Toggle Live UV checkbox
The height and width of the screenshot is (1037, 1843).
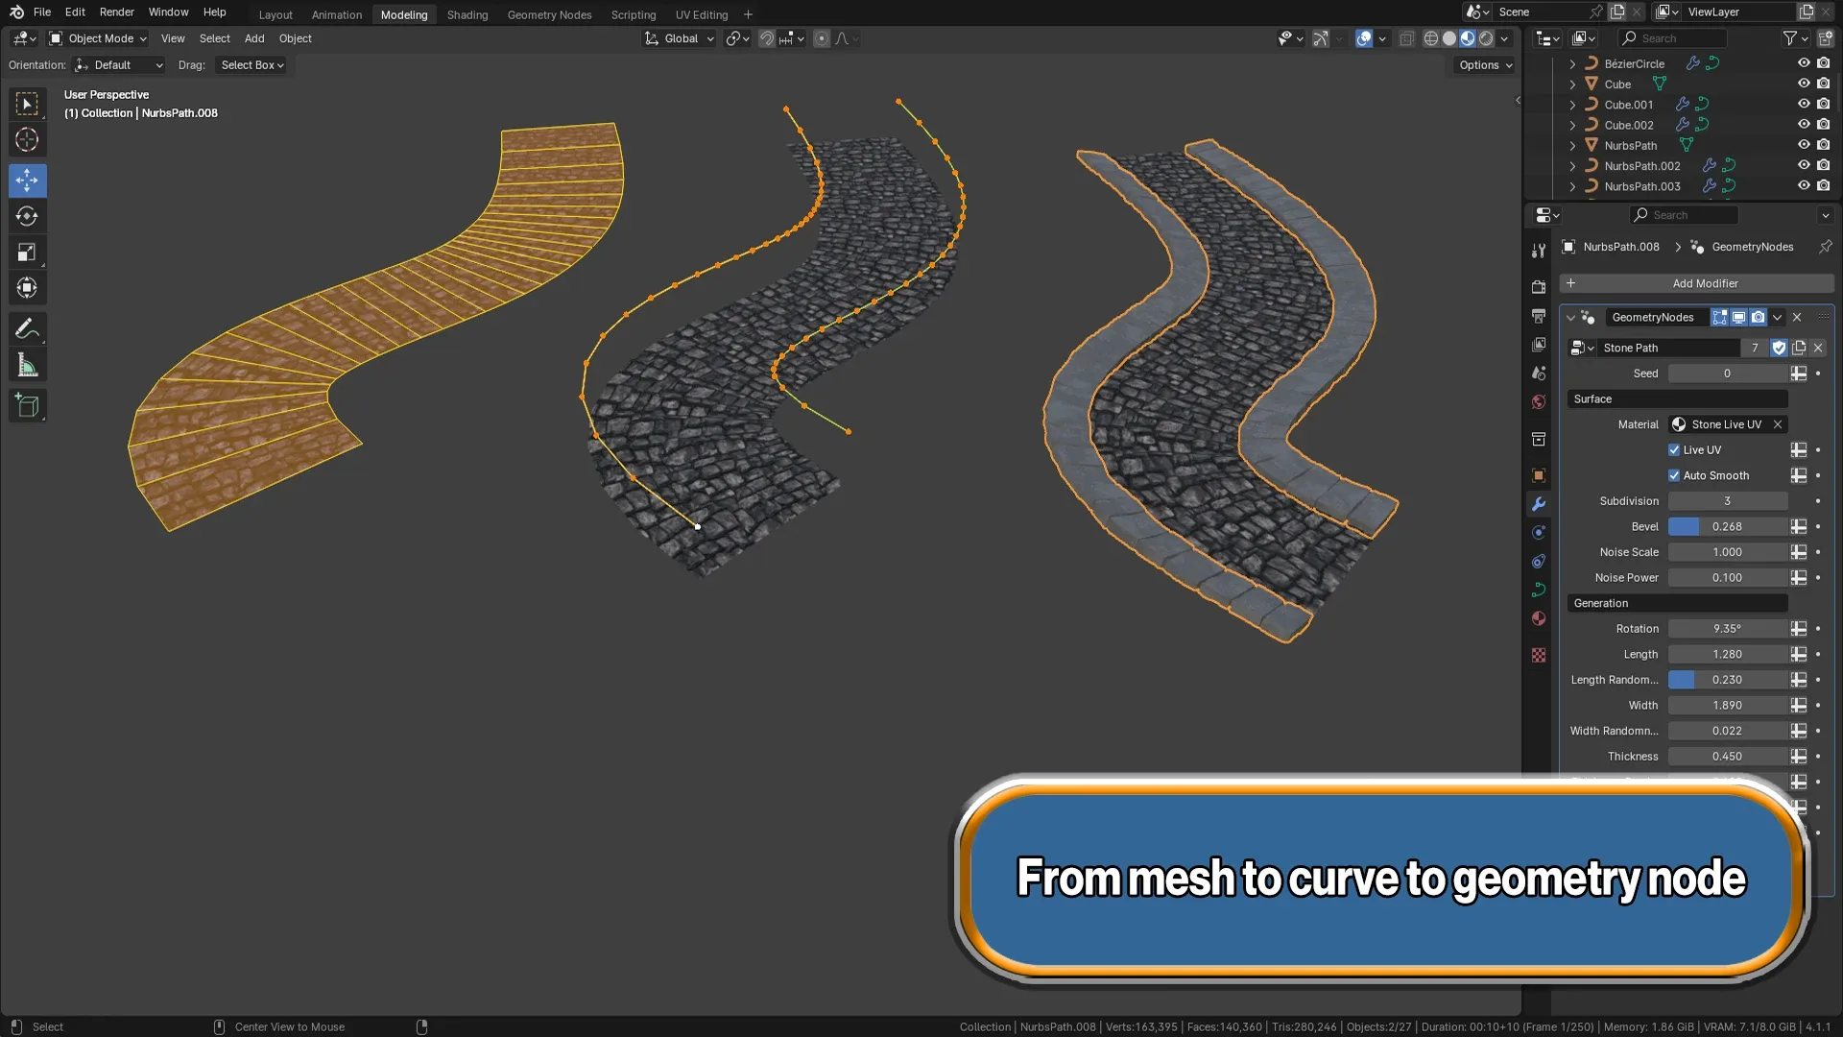tap(1675, 449)
